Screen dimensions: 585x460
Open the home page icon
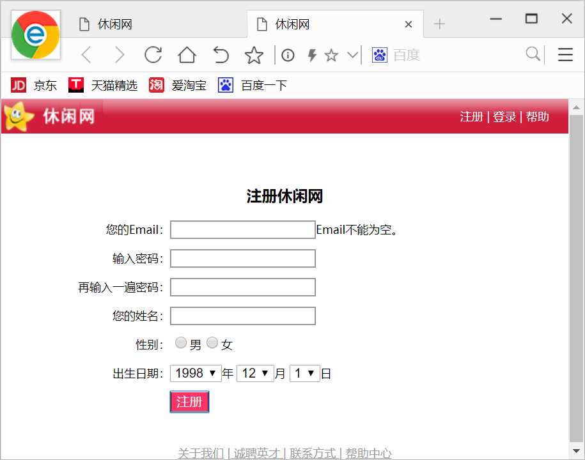[x=187, y=55]
